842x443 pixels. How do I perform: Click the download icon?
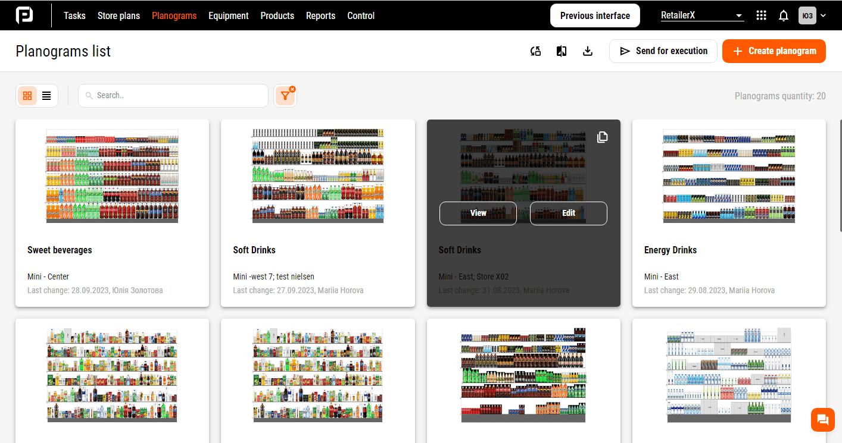coord(588,51)
